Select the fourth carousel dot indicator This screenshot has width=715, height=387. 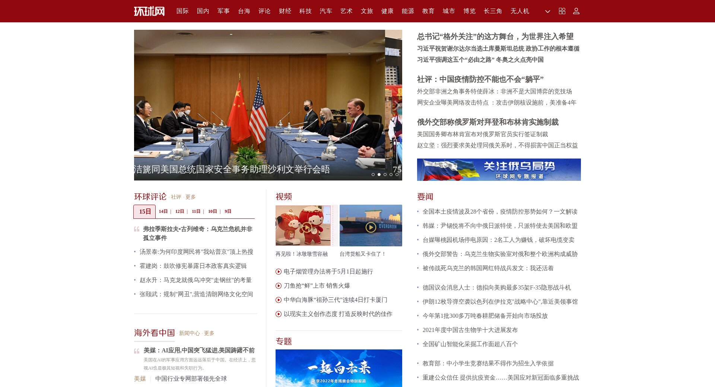pyautogui.click(x=391, y=175)
